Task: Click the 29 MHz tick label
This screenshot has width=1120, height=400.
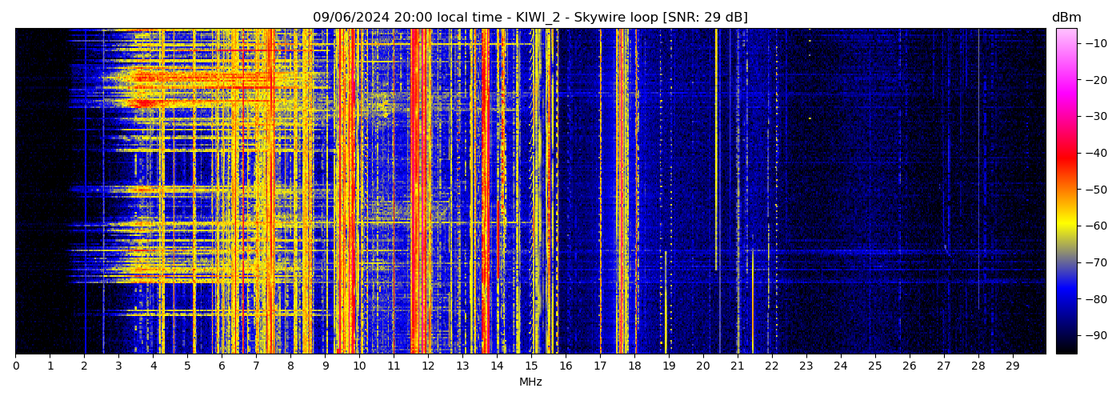Action: point(1012,366)
